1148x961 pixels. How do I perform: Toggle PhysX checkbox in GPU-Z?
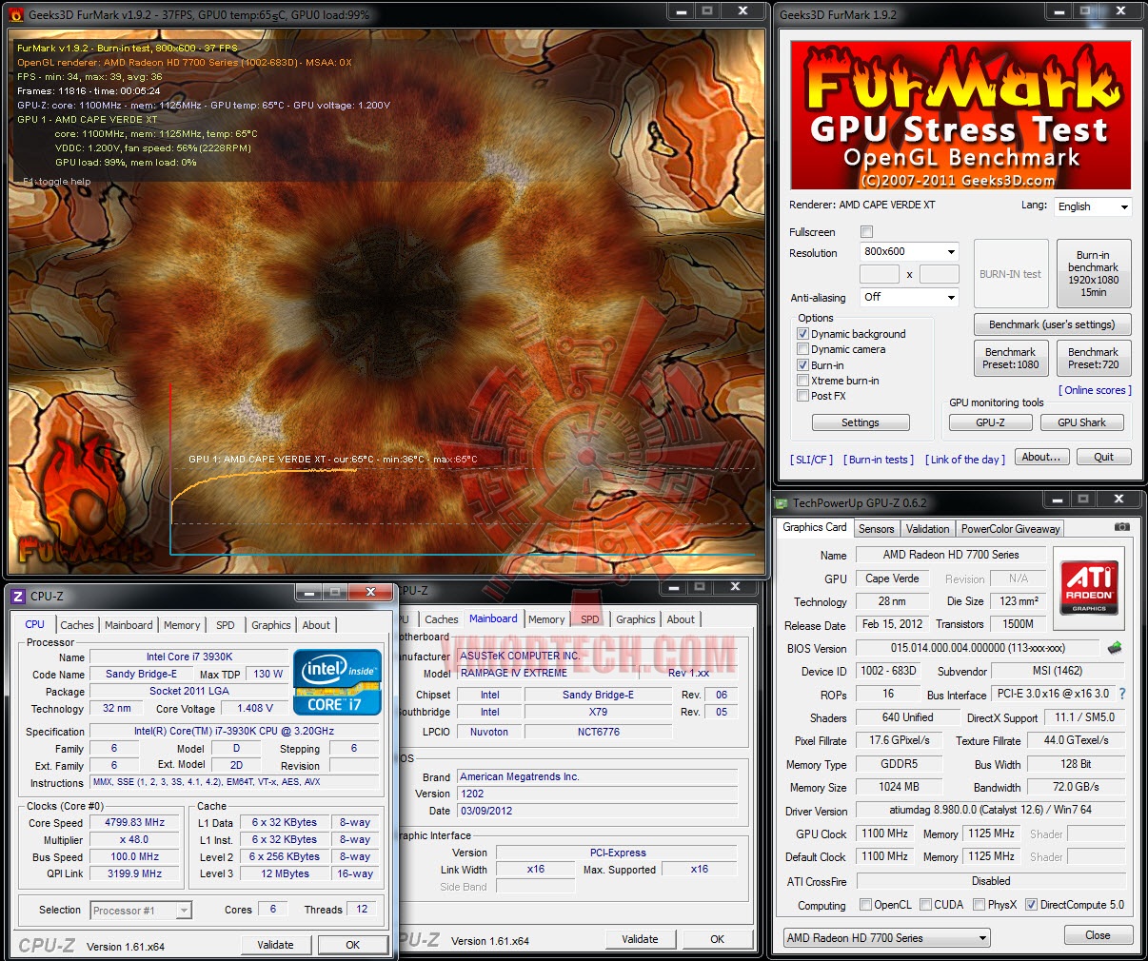coord(979,905)
